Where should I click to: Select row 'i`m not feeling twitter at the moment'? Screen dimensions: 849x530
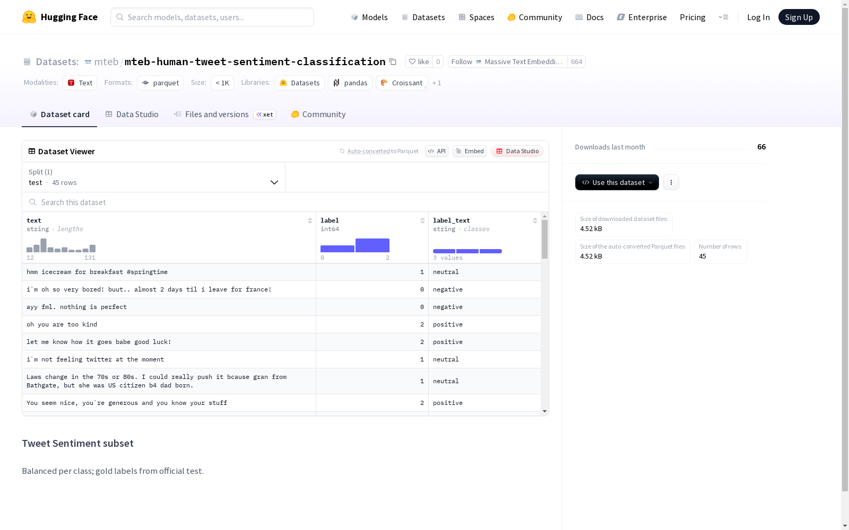pyautogui.click(x=281, y=359)
